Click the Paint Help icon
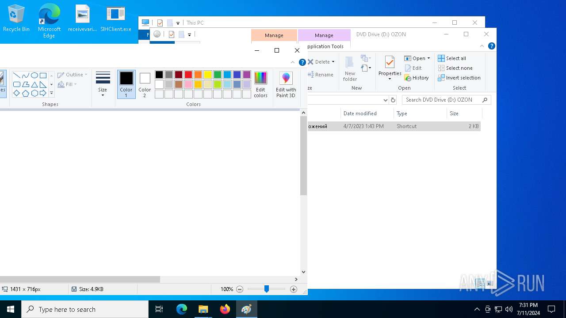This screenshot has width=566, height=318. (302, 62)
